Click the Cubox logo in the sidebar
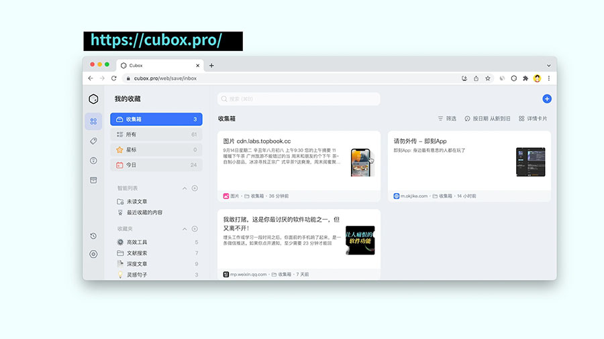Image resolution: width=604 pixels, height=339 pixels. 93,99
